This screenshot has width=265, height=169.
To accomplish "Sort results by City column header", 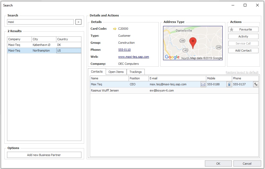I will (x=44, y=39).
